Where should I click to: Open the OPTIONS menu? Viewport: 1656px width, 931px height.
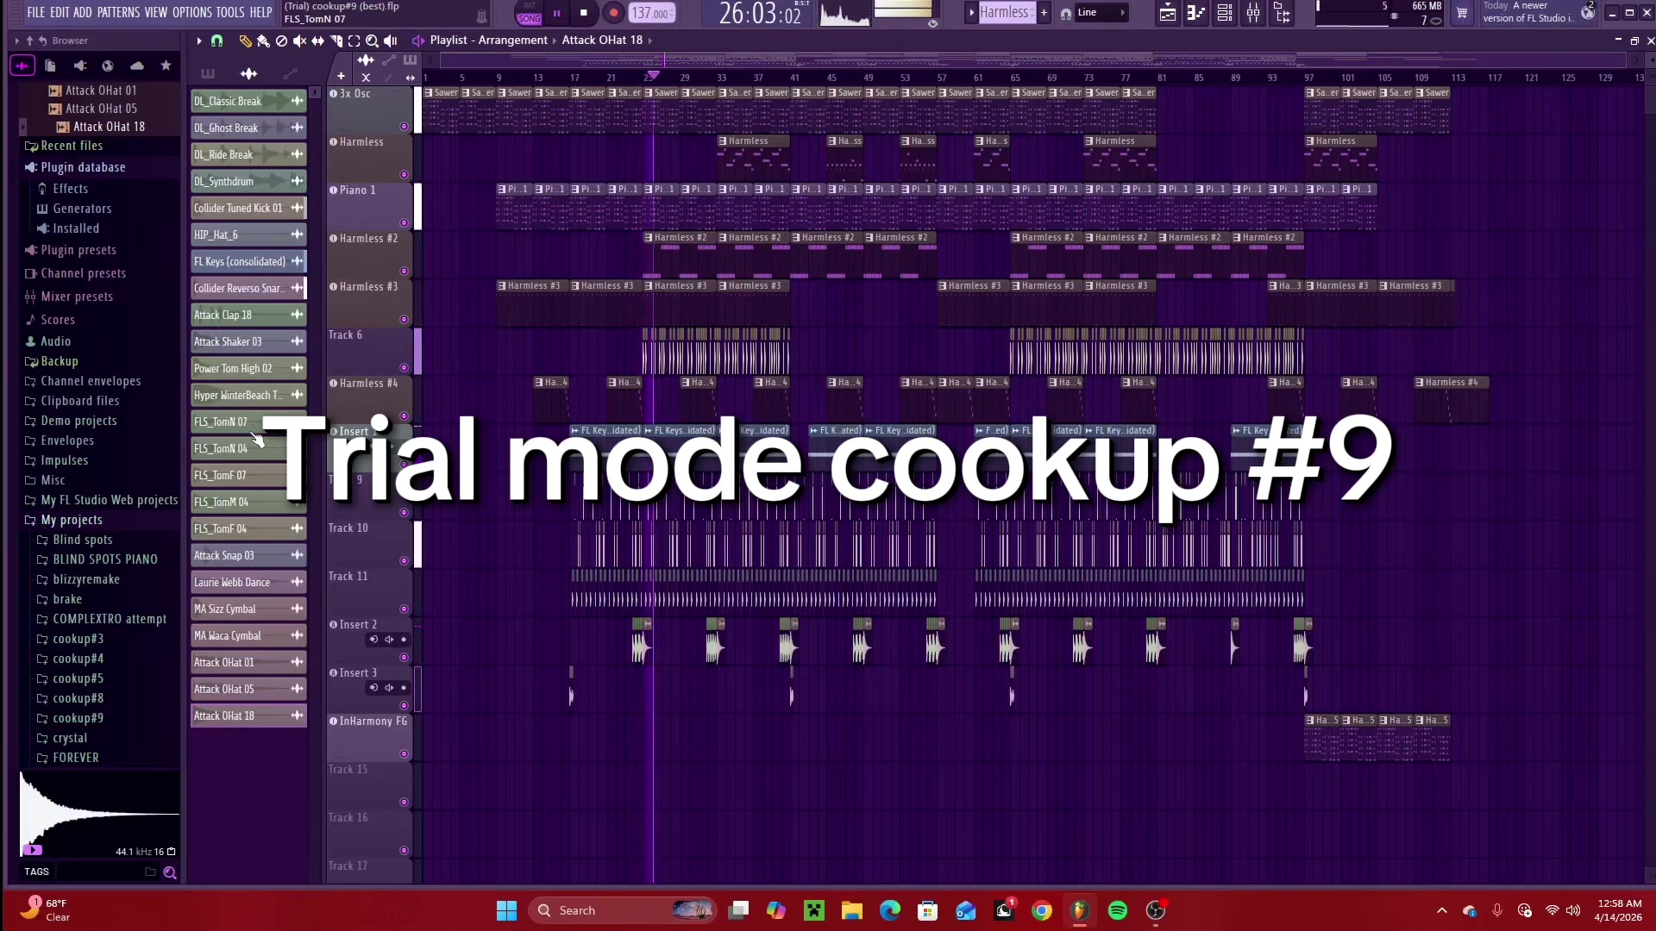(x=192, y=12)
